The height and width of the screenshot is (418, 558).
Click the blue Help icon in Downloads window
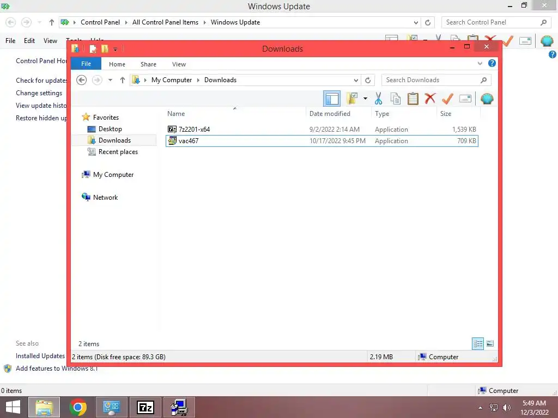[x=492, y=63]
